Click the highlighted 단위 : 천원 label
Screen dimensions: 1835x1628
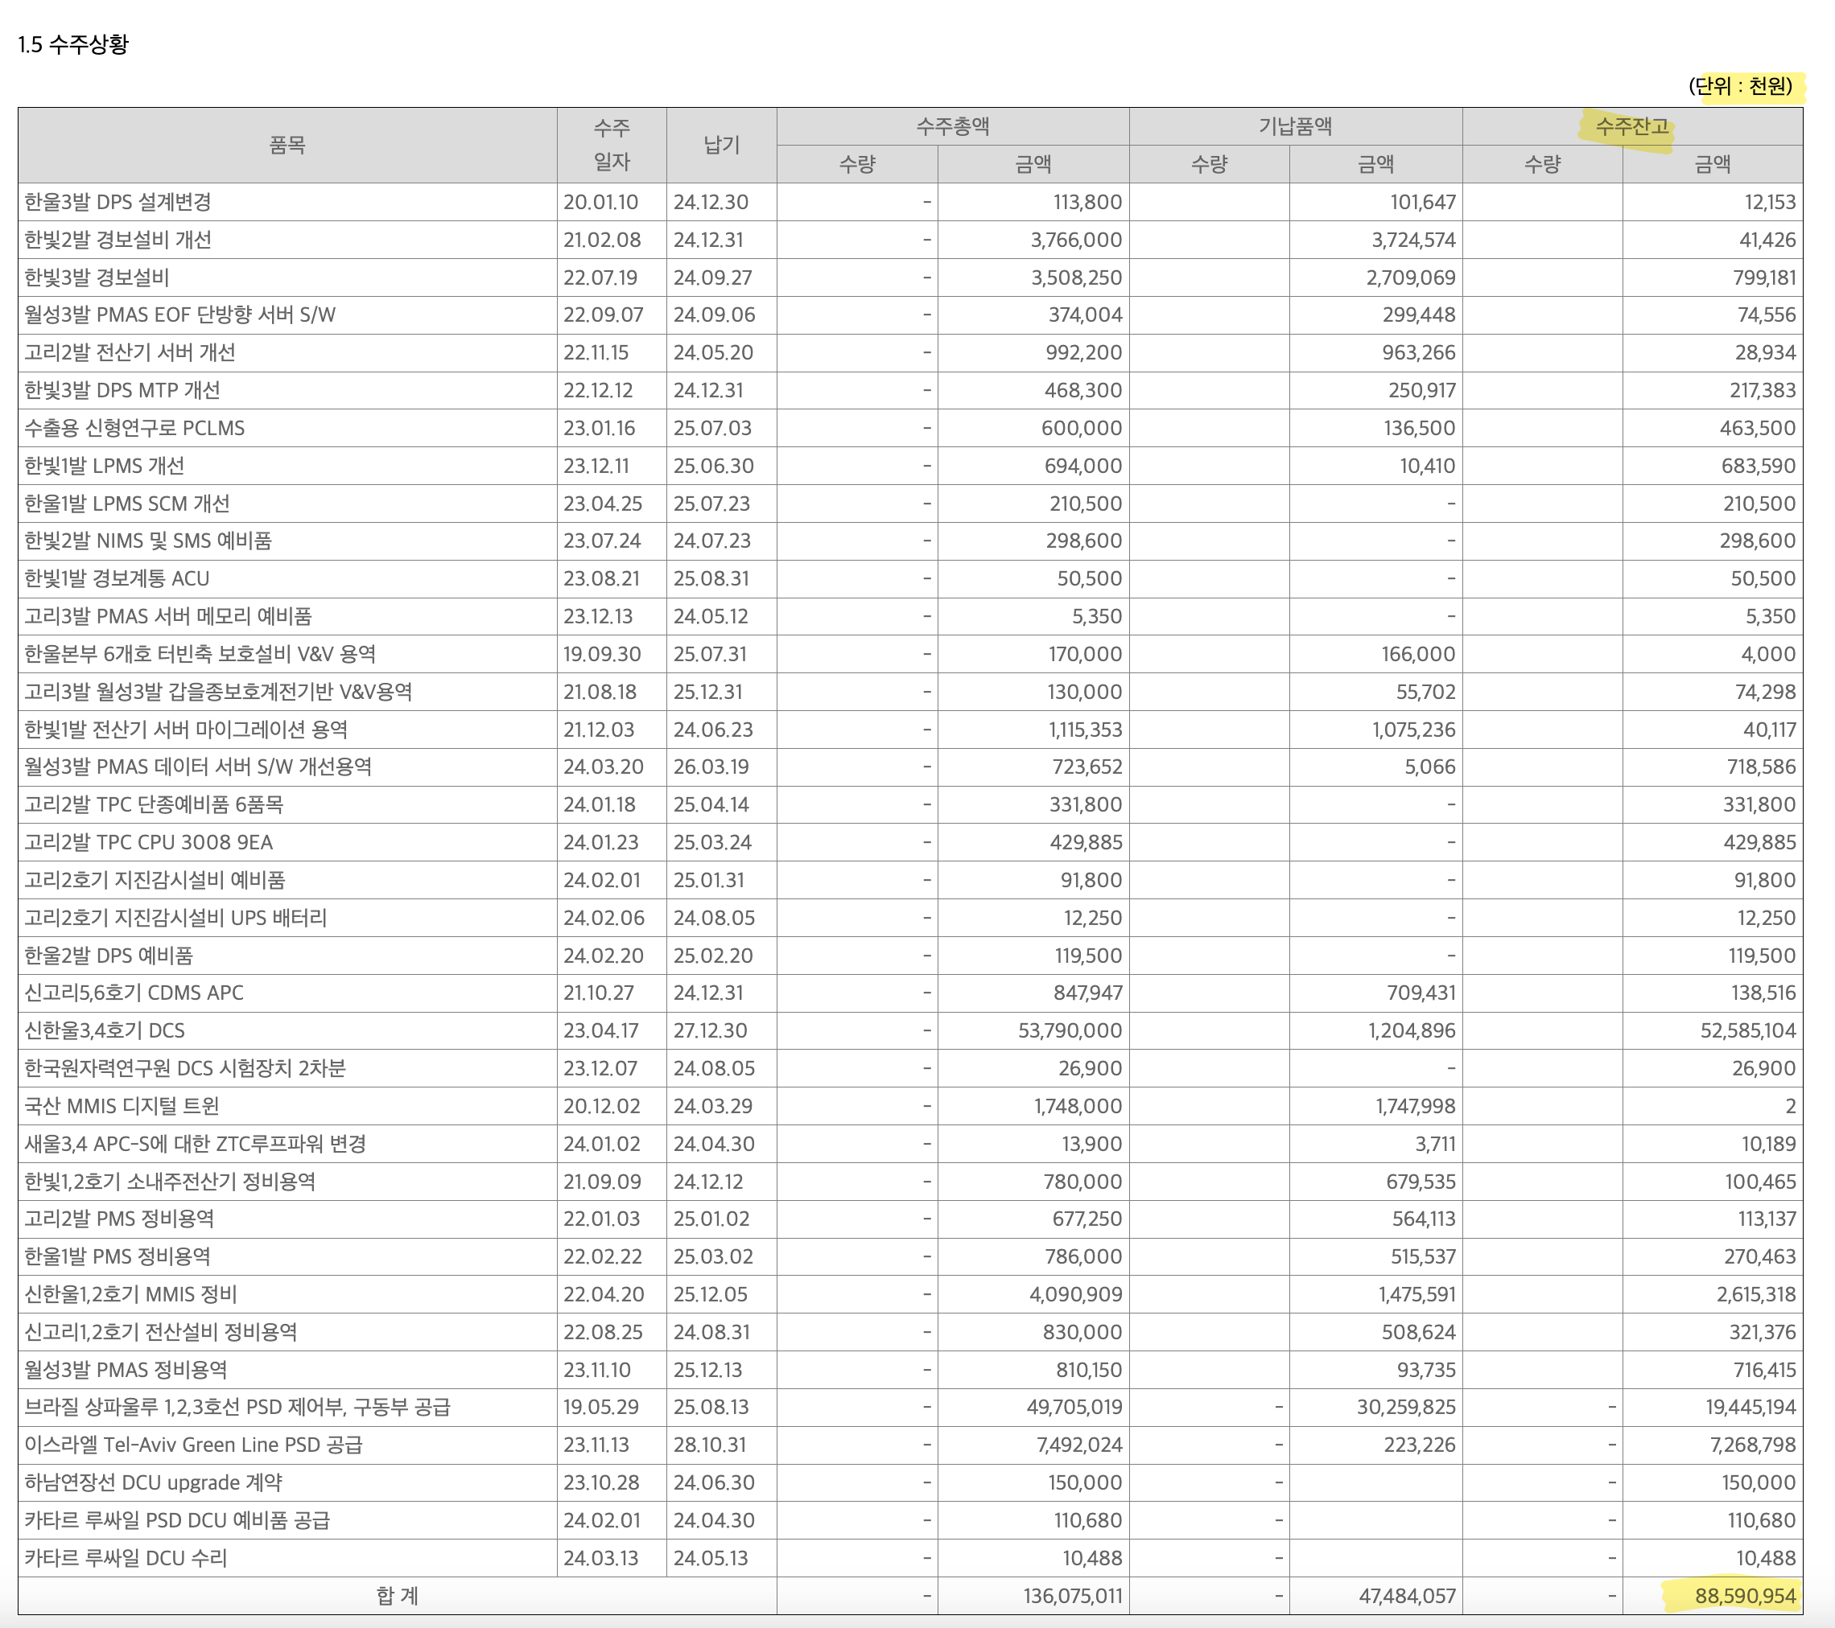(1740, 86)
